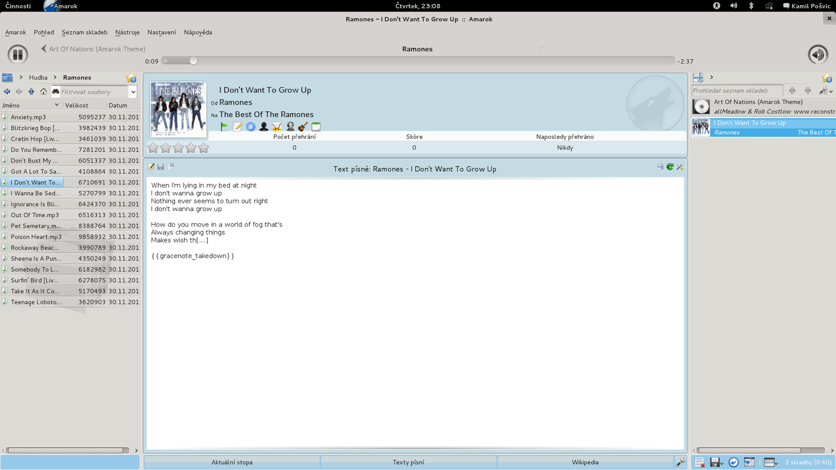Click the shopping cart store icon
This screenshot has width=836, height=470.
pyautogui.click(x=277, y=126)
